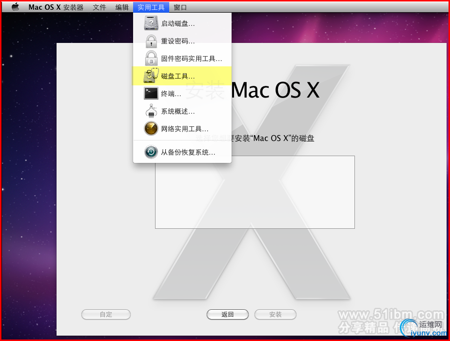
Task: Open the 窗口 menu
Action: [180, 7]
